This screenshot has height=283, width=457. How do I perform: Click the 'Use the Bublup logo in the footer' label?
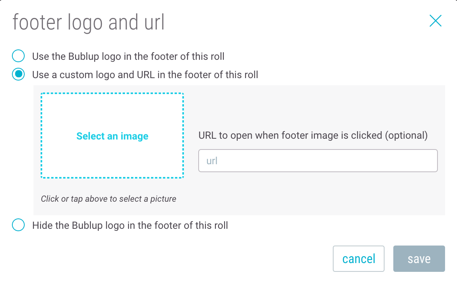click(128, 56)
